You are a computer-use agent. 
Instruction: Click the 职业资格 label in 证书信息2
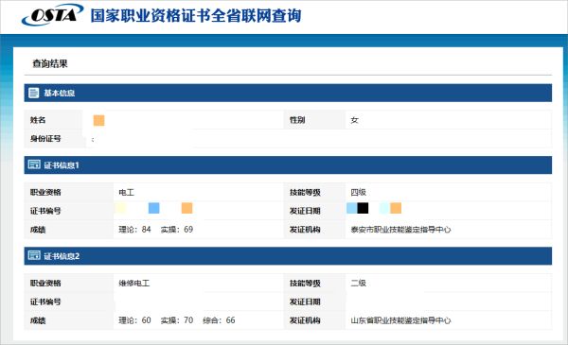pyautogui.click(x=45, y=284)
